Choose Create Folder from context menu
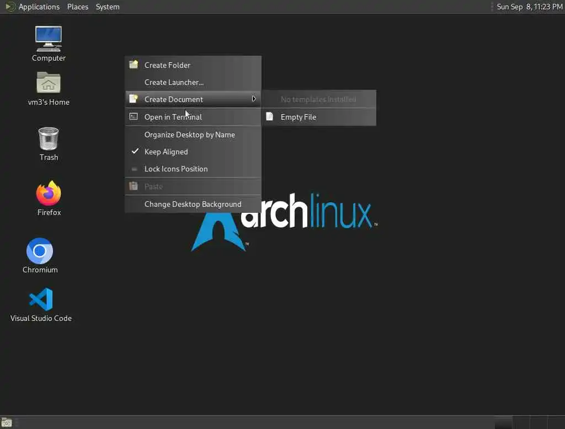 pos(193,65)
